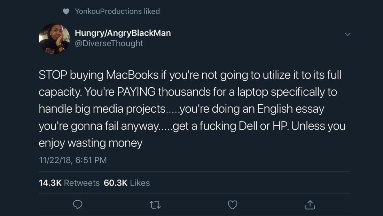This screenshot has height=216, width=383.
Task: Click the 11/22/18, 6:51 PM timestamp
Action: click(73, 160)
